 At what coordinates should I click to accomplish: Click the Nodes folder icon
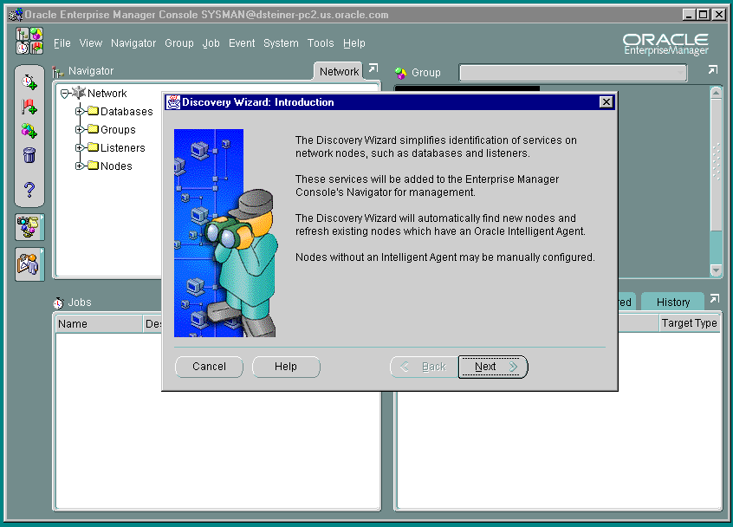coord(93,166)
